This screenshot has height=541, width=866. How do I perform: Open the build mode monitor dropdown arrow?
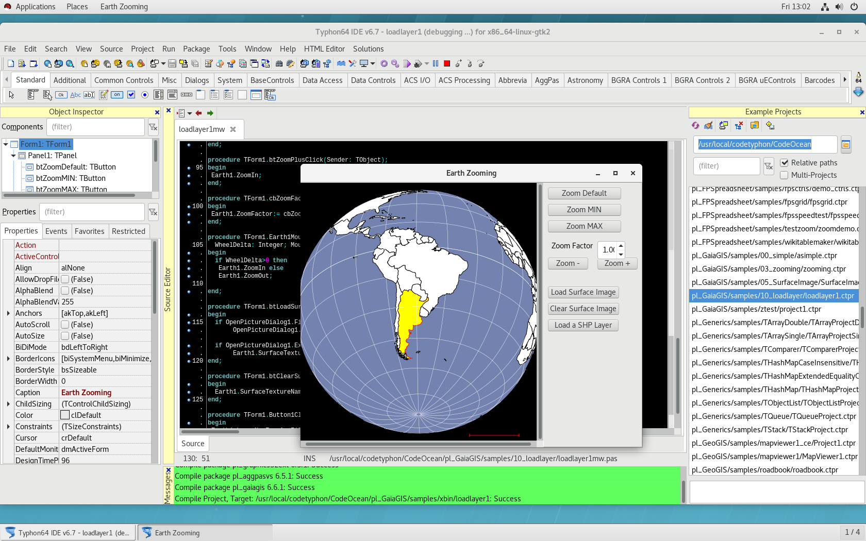(x=373, y=63)
